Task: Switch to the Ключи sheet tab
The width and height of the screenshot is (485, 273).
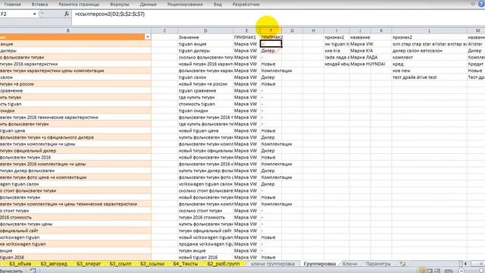Action: click(350, 264)
